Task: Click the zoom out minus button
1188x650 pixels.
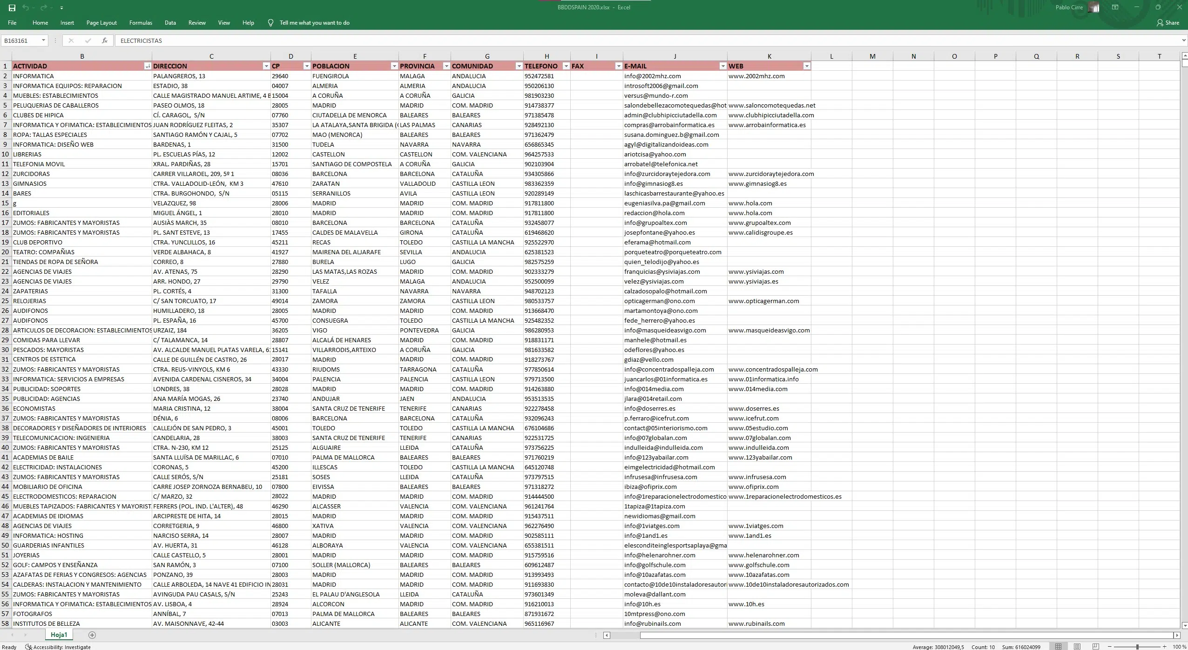Action: pos(1110,647)
